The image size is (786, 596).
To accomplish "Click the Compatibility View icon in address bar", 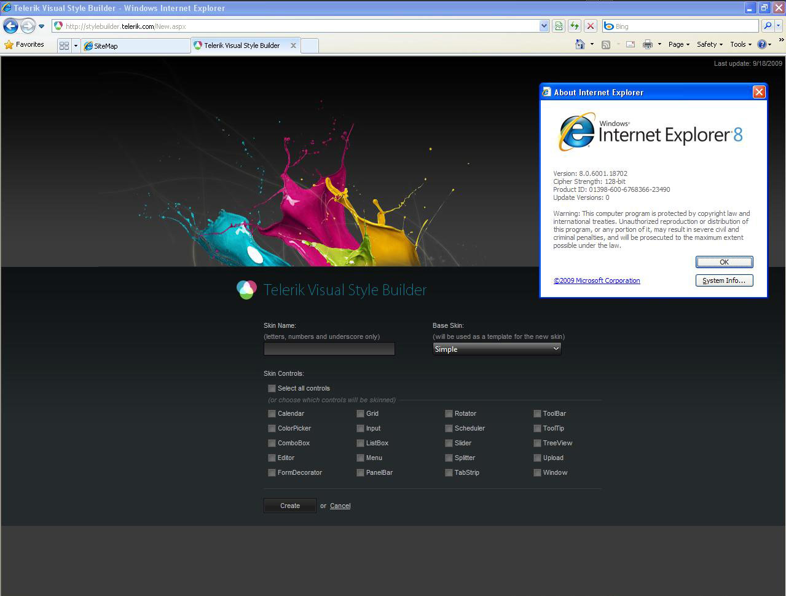I will click(559, 26).
